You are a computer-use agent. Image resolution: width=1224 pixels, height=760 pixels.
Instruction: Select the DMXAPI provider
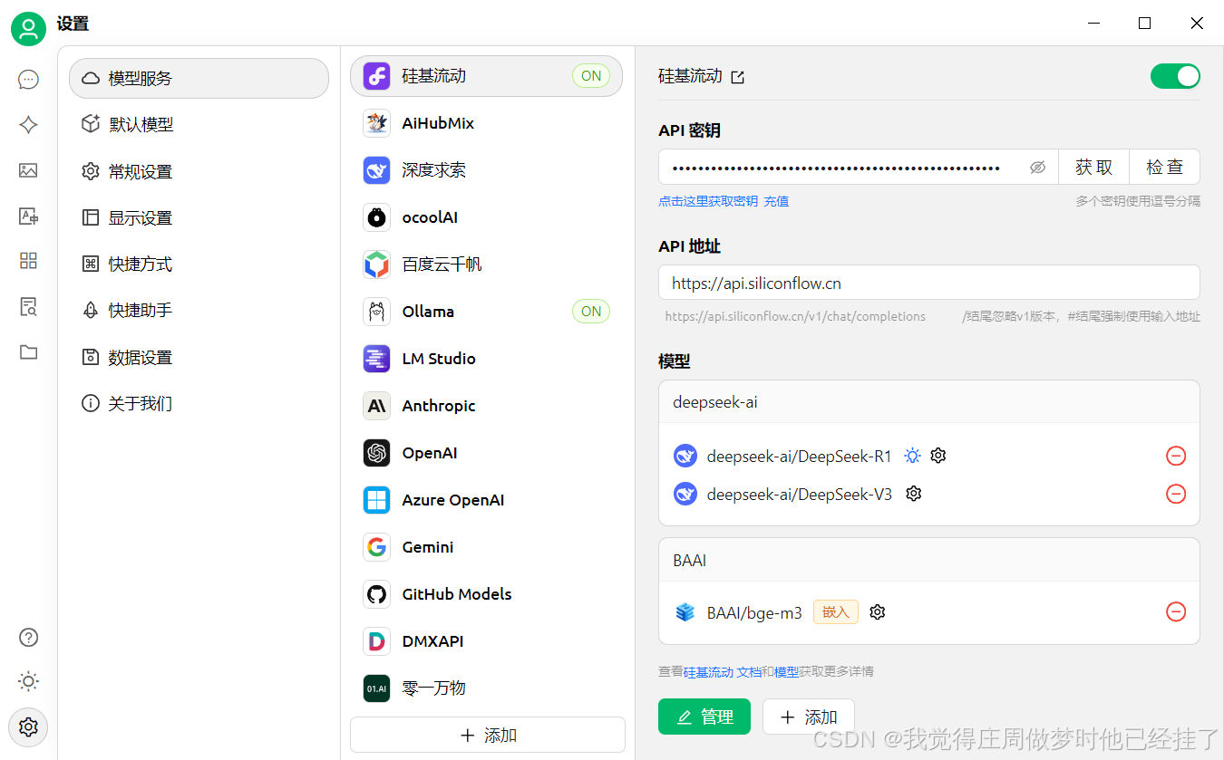click(487, 641)
